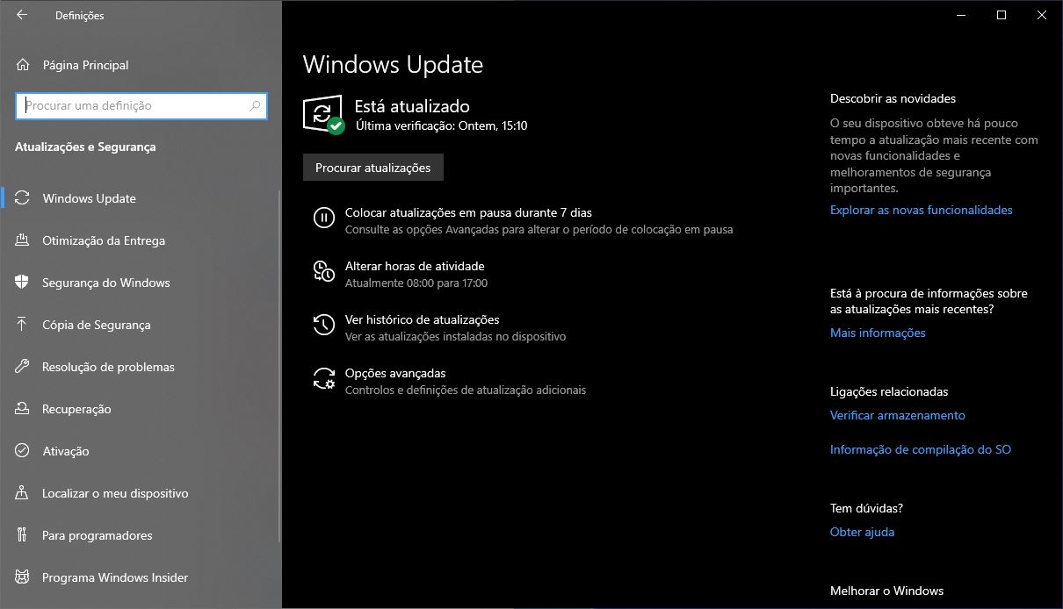Viewport: 1063px width, 609px height.
Task: Click the Procurar atualizações button
Action: [x=373, y=168]
